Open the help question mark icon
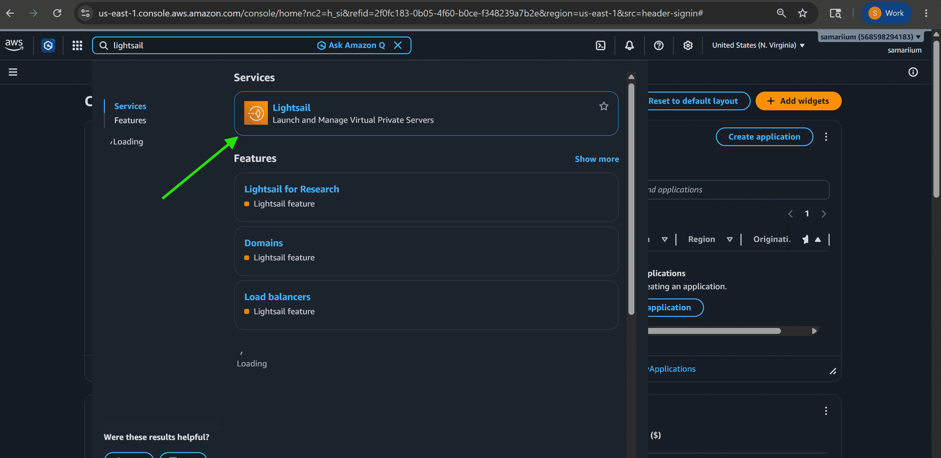Screen dimensions: 941x458 (x=659, y=45)
